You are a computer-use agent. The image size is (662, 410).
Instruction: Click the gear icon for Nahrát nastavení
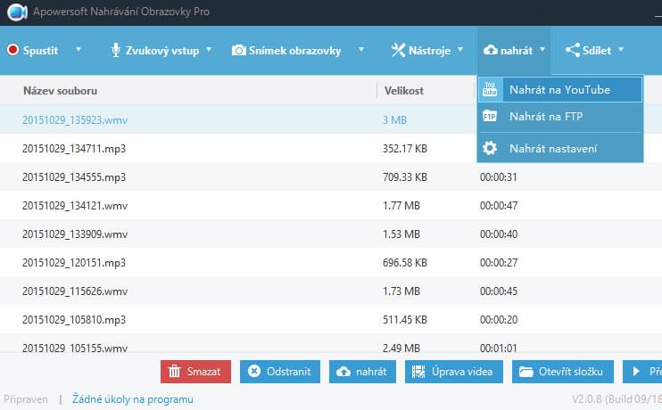tap(490, 148)
